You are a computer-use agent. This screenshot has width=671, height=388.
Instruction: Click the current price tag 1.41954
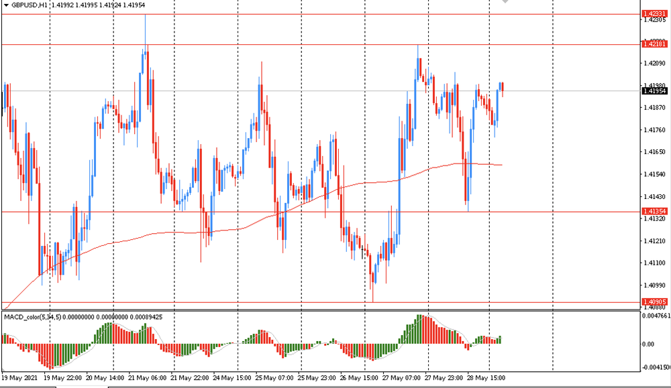click(654, 90)
